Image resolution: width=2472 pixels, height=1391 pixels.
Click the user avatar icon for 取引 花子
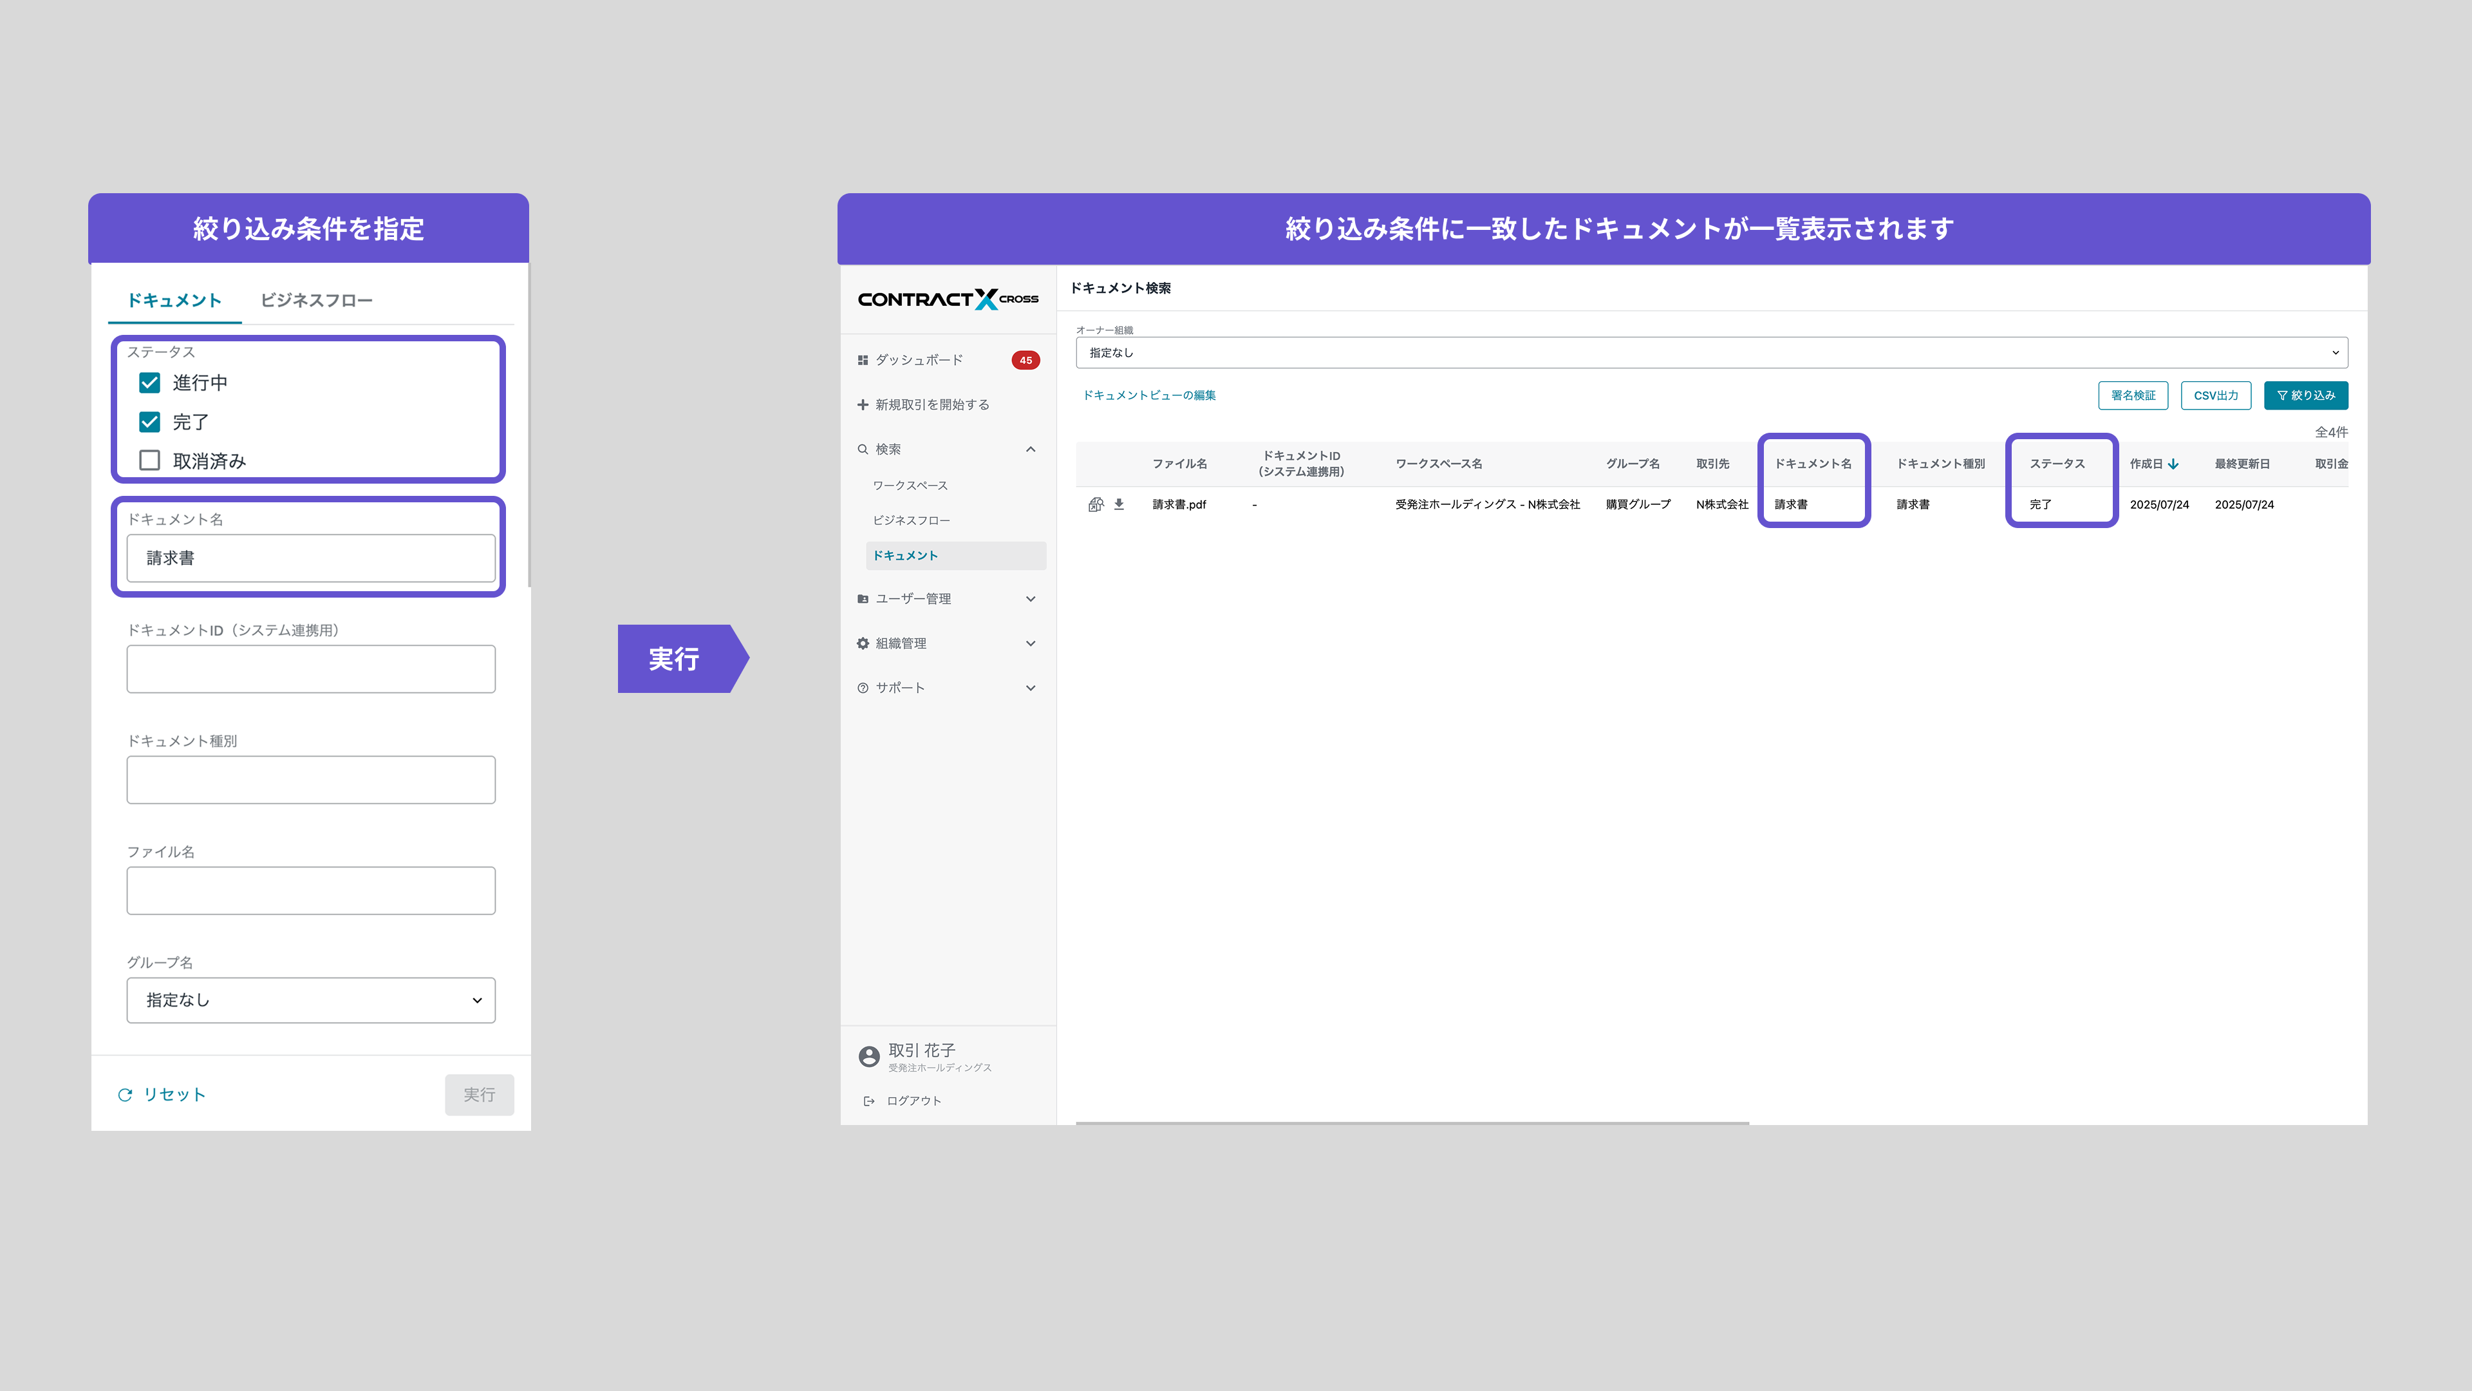[868, 1056]
